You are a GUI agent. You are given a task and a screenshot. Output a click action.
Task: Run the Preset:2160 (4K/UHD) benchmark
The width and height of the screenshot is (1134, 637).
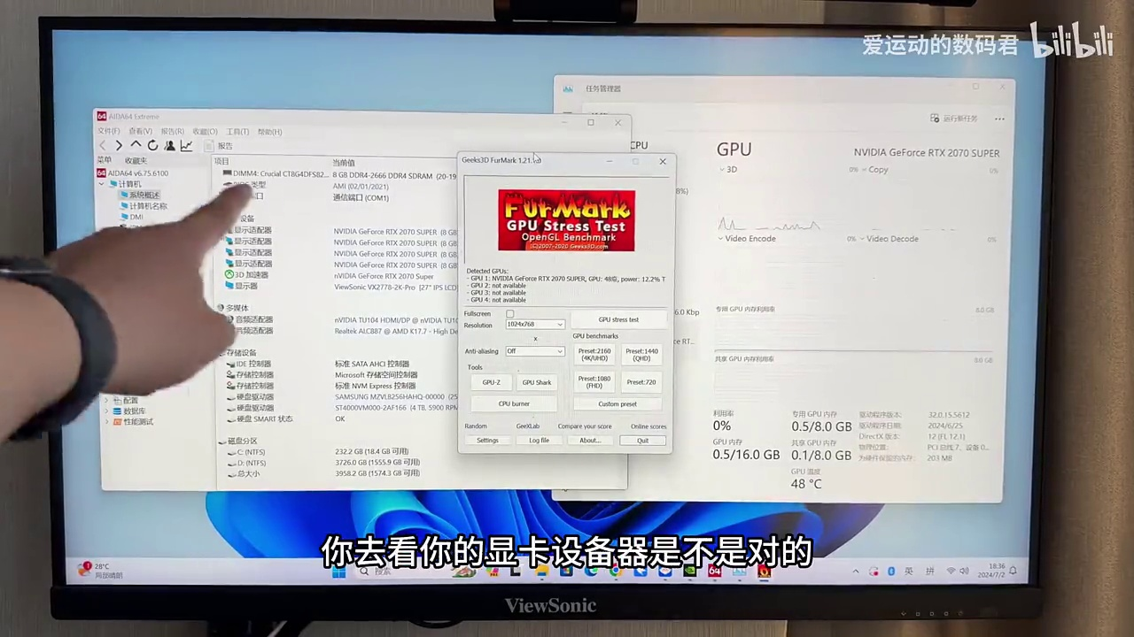point(594,355)
